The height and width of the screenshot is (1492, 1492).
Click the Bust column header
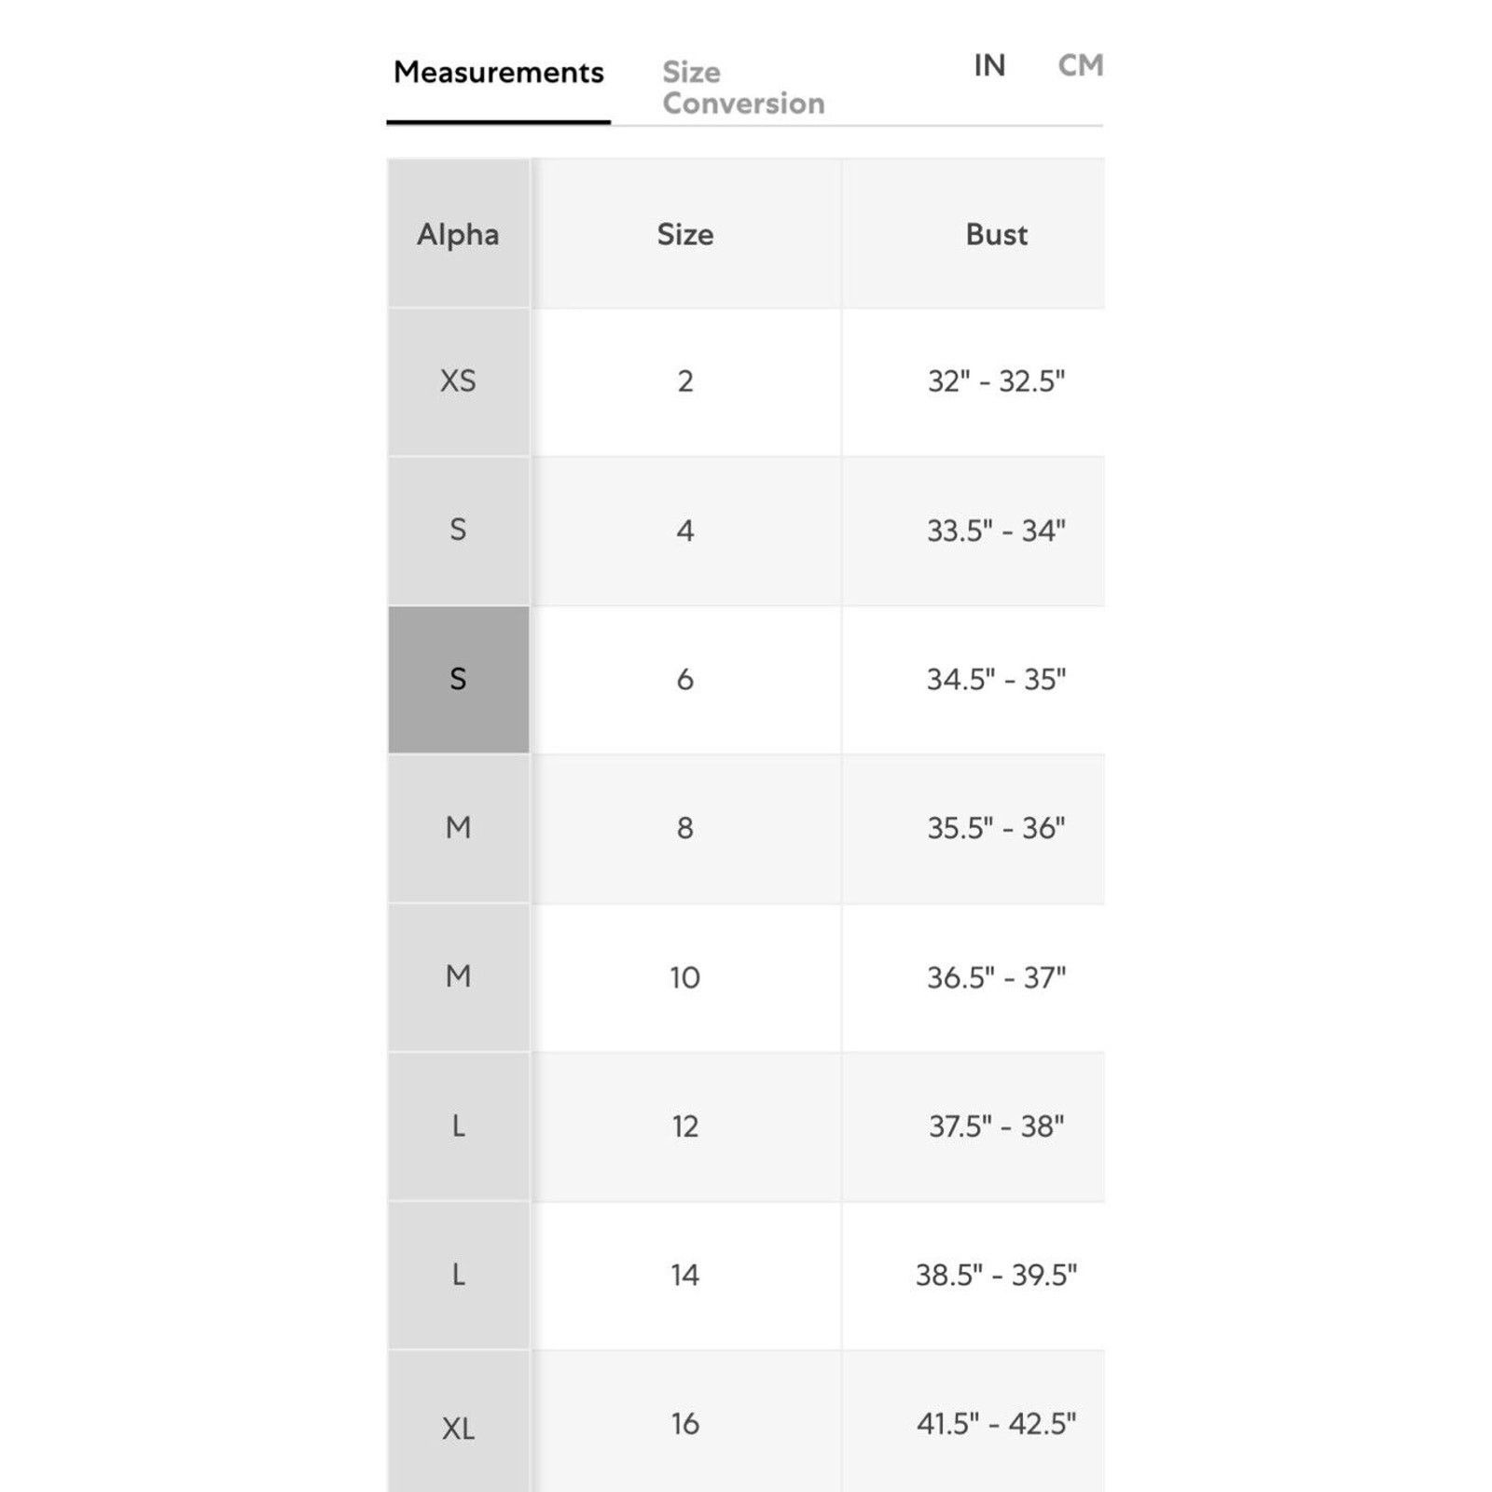click(x=996, y=234)
